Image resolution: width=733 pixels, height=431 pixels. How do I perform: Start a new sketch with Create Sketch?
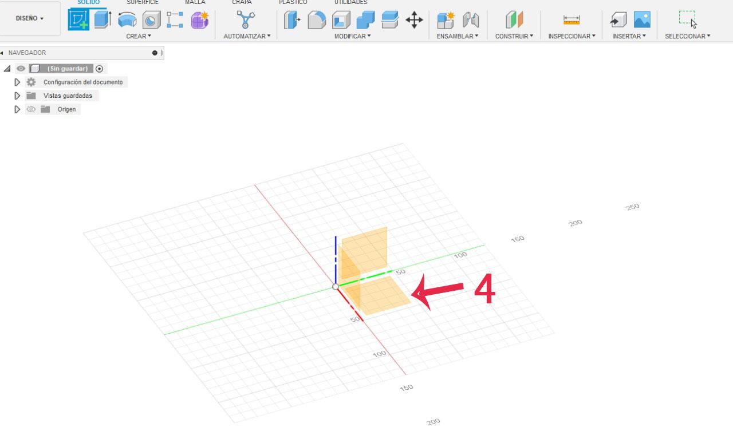[x=79, y=20]
